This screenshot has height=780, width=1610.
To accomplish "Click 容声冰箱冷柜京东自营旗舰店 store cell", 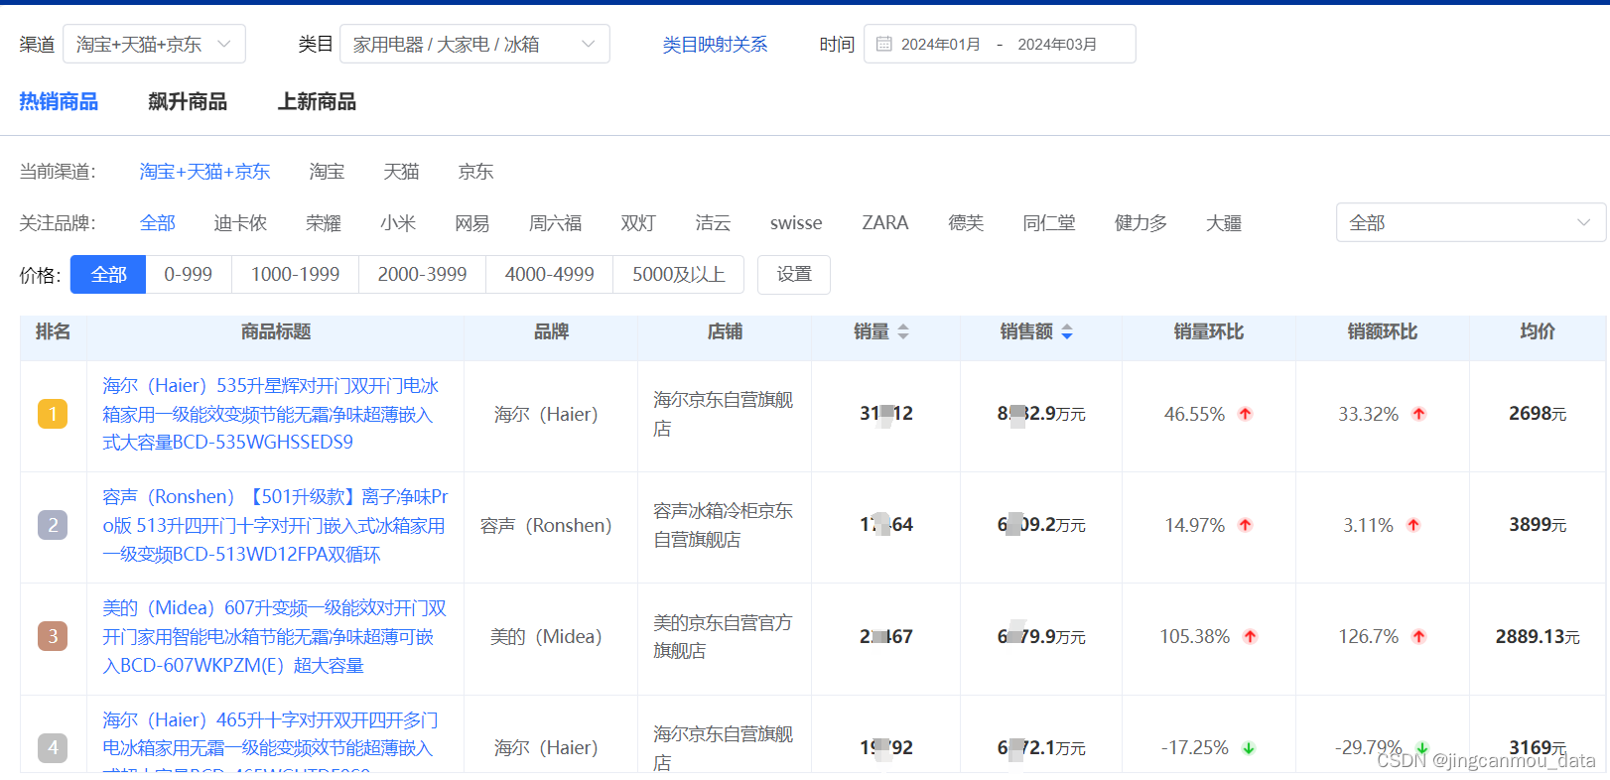I will click(x=723, y=525).
